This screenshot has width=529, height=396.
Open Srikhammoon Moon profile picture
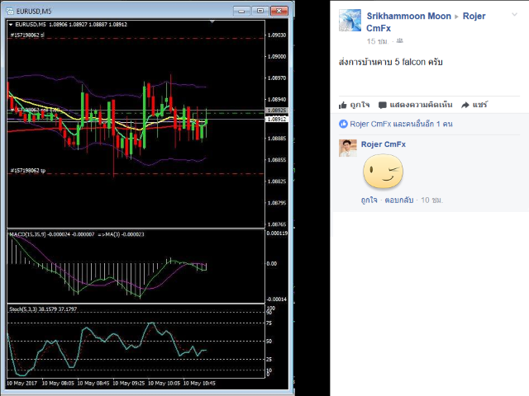point(350,20)
